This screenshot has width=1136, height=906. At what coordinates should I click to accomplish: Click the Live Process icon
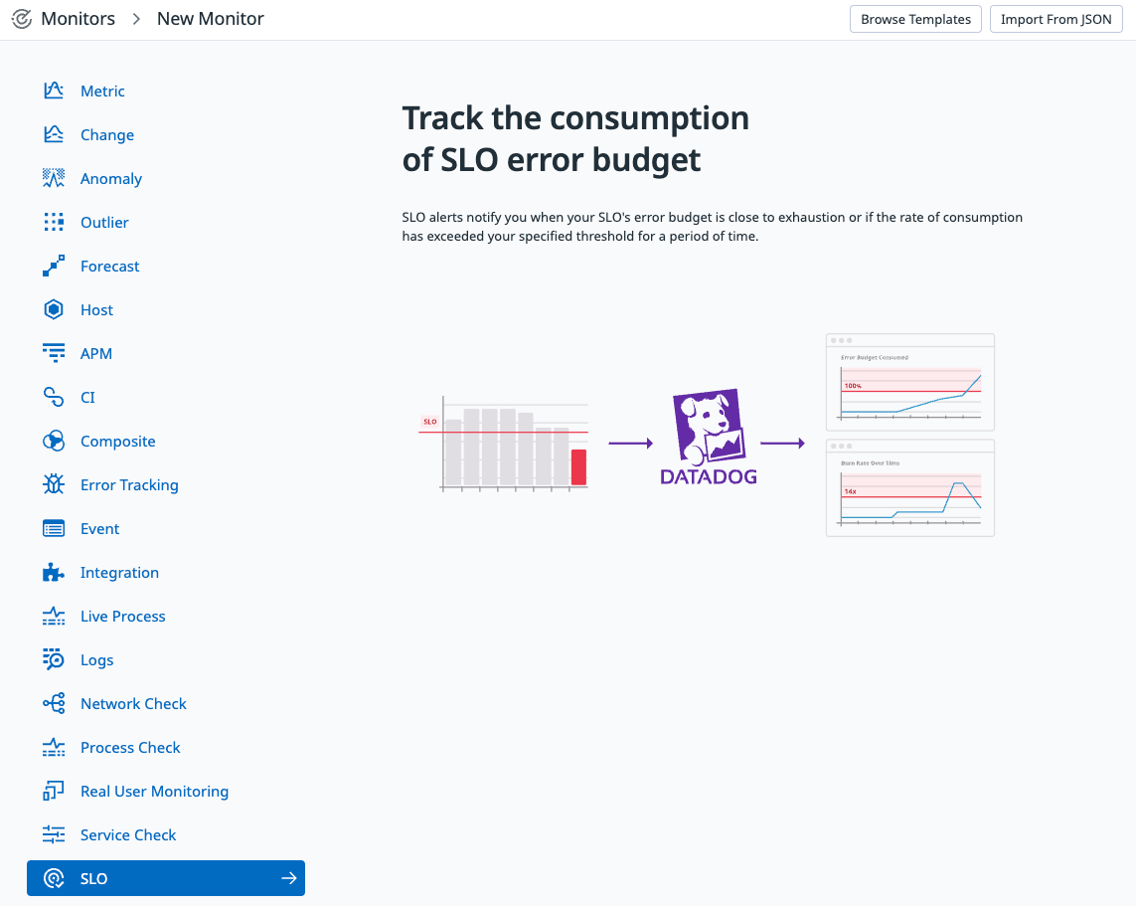pyautogui.click(x=54, y=616)
